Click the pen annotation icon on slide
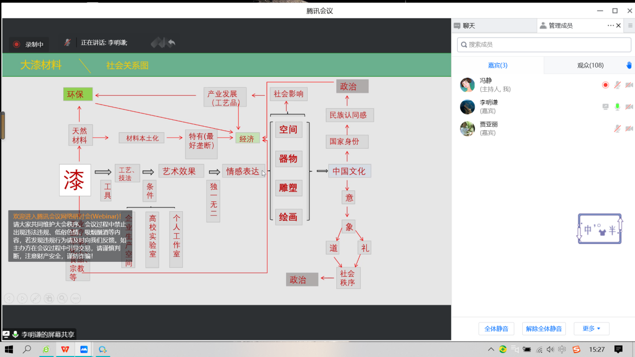 [x=36, y=298]
